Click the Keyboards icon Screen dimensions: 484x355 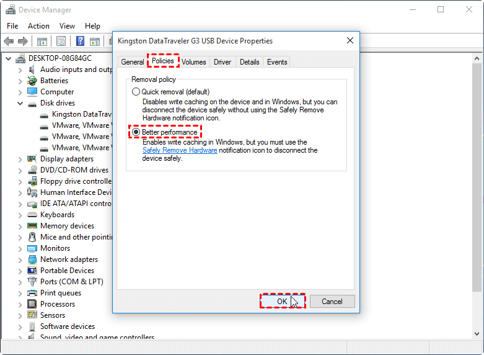[x=32, y=215]
